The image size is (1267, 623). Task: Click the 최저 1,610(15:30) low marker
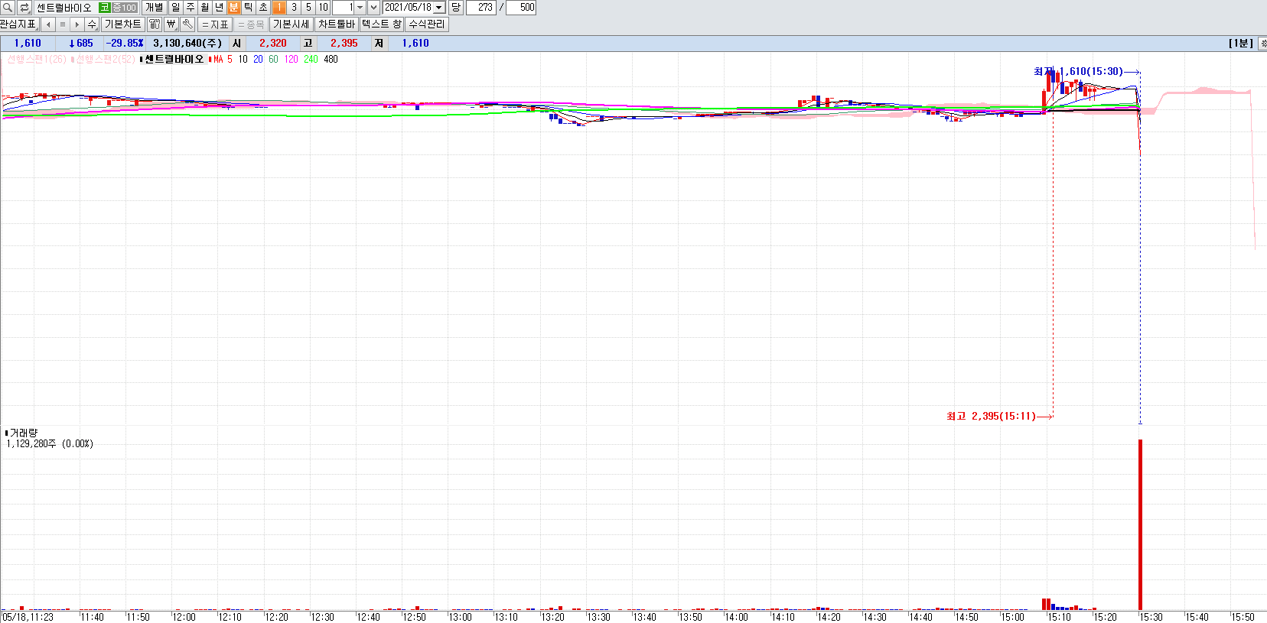tap(1078, 72)
